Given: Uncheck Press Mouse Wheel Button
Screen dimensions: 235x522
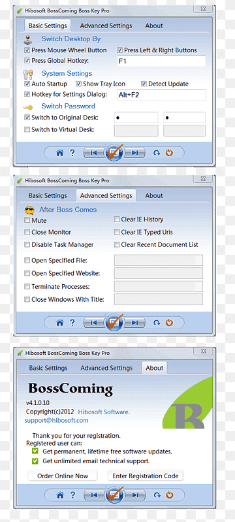Looking at the screenshot, I should 27,50.
